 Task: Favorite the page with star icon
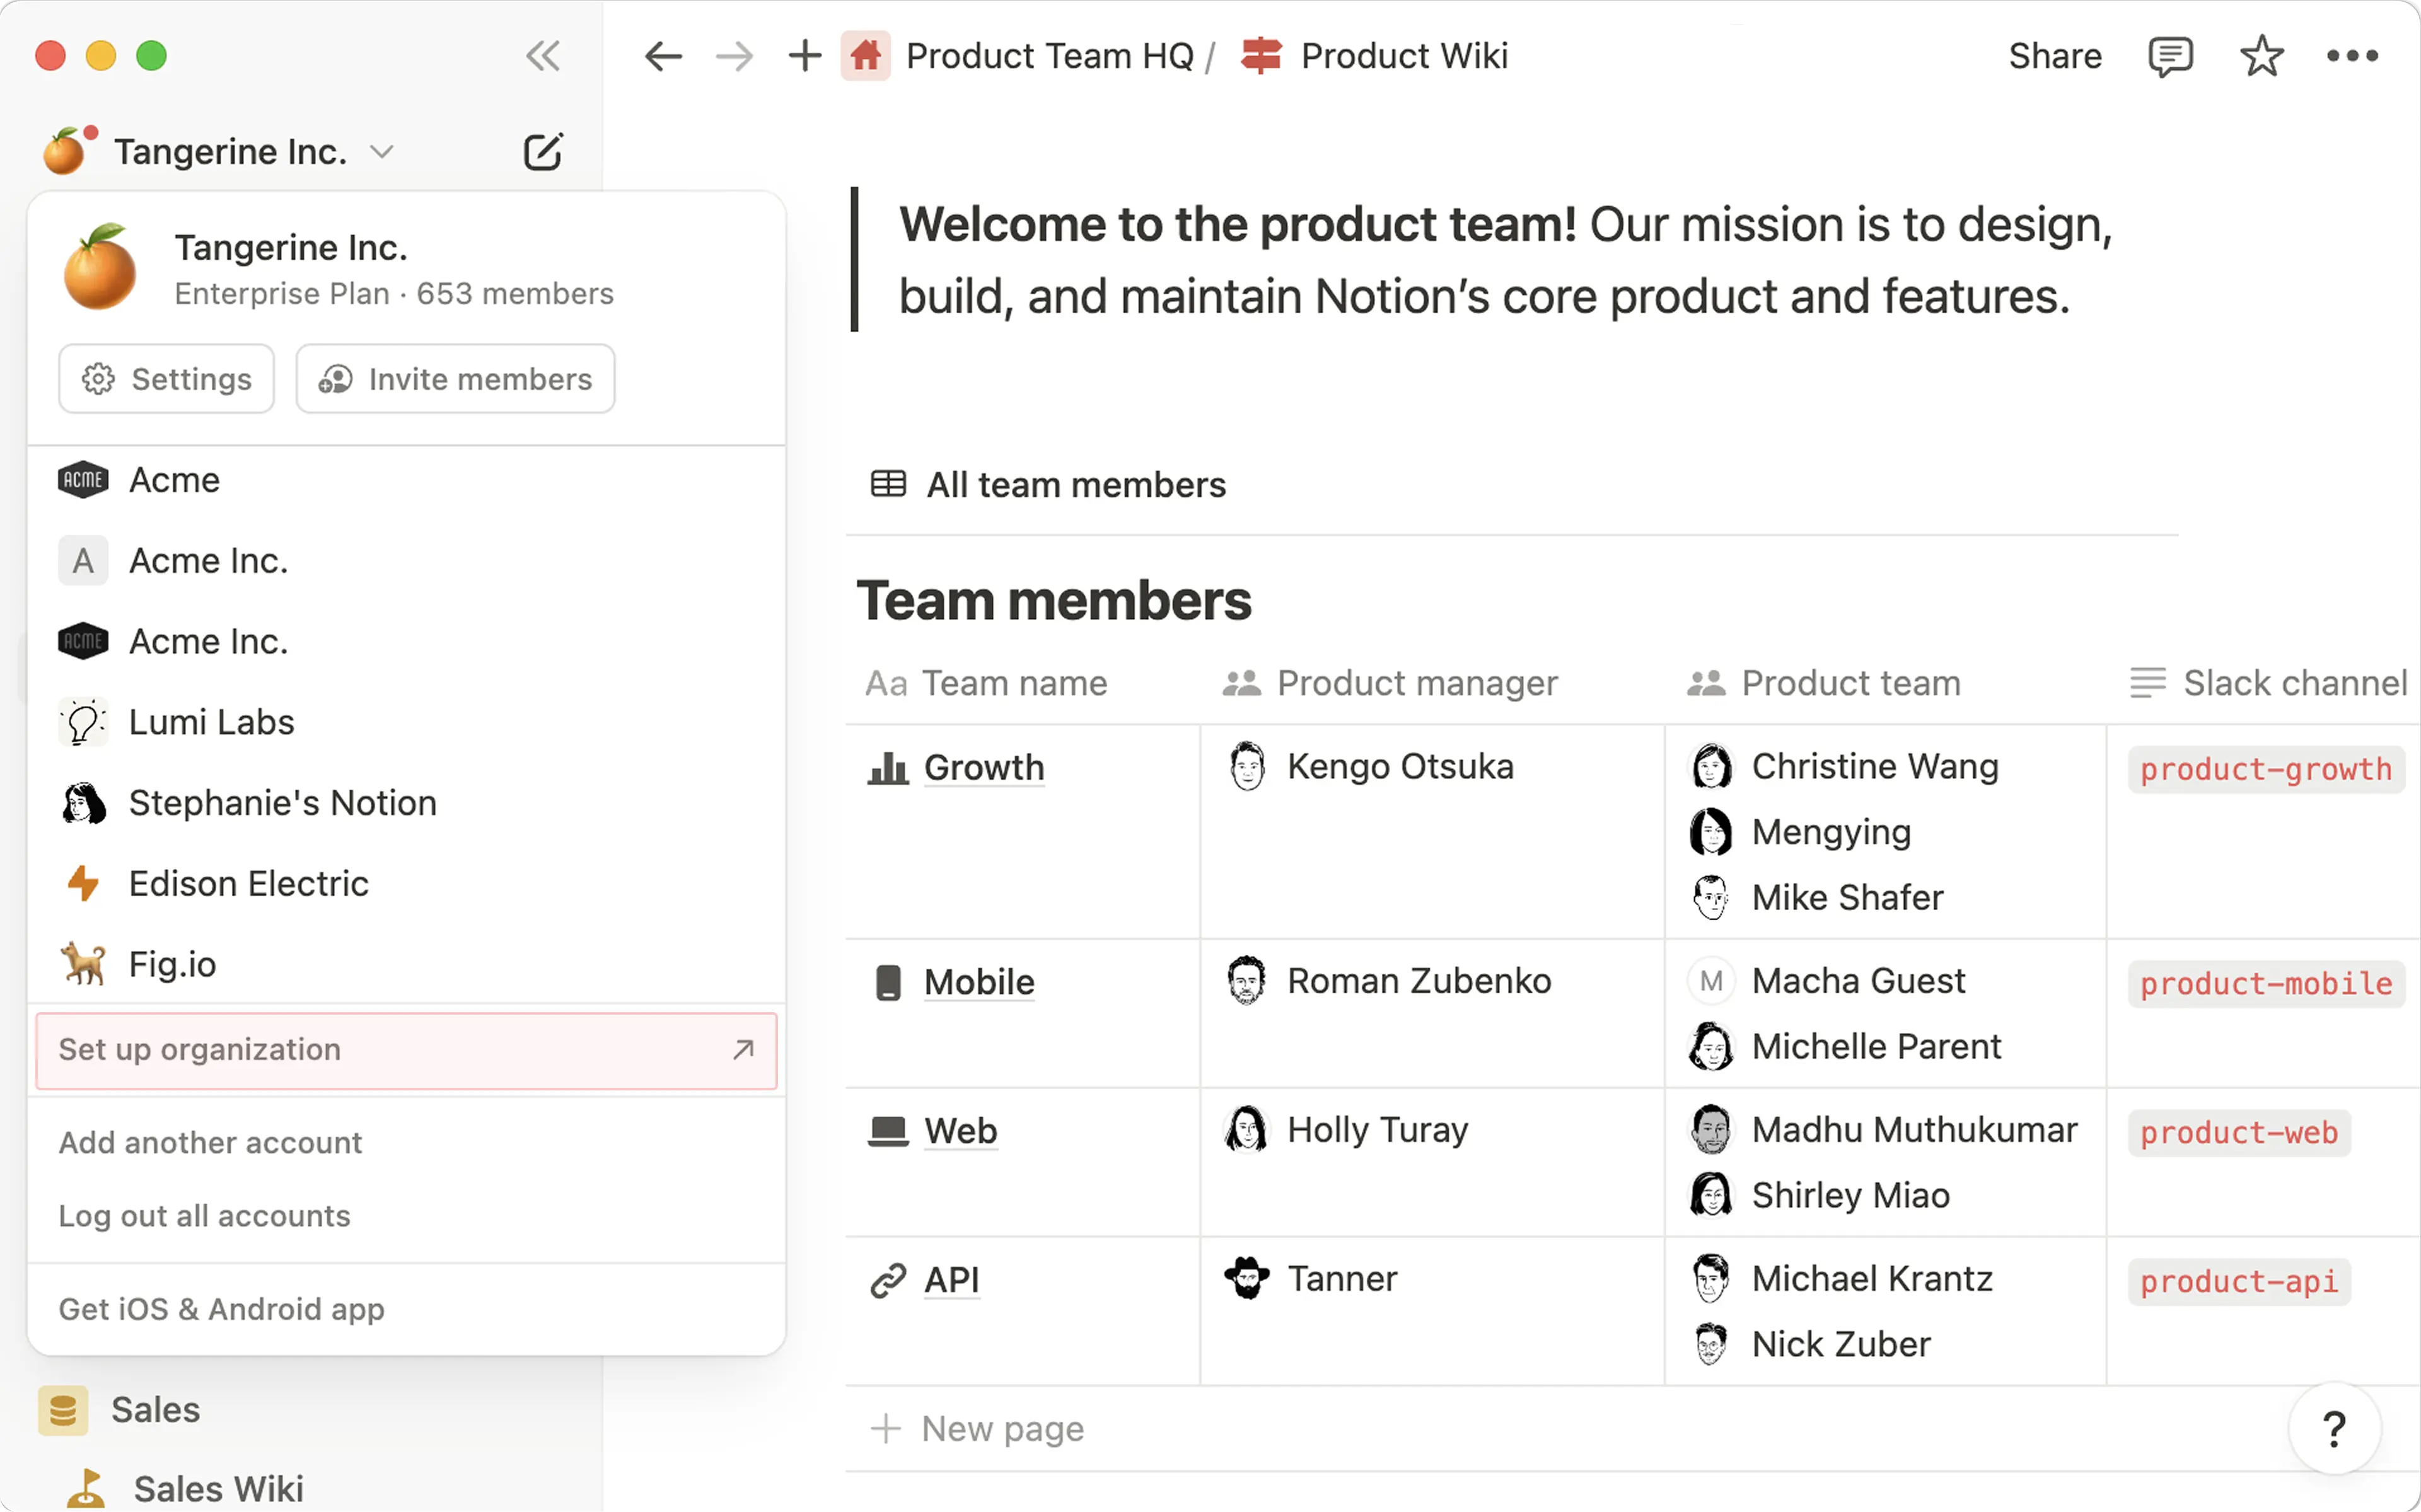pyautogui.click(x=2261, y=56)
